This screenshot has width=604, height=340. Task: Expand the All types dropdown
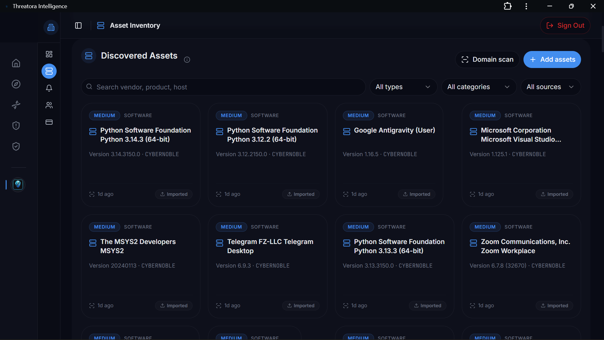pyautogui.click(x=403, y=87)
